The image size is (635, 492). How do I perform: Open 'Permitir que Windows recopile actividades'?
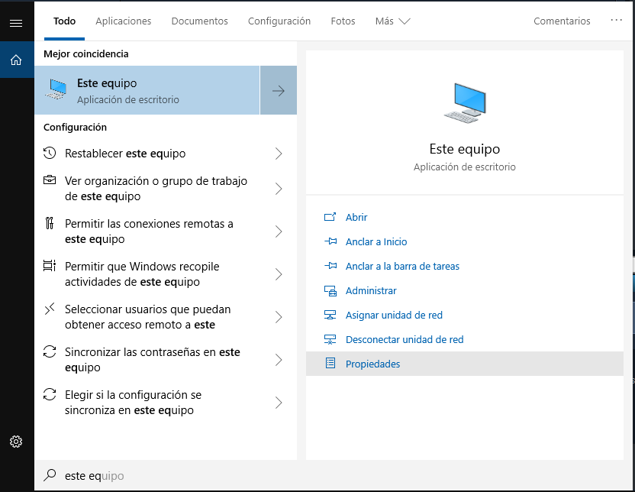click(x=166, y=274)
